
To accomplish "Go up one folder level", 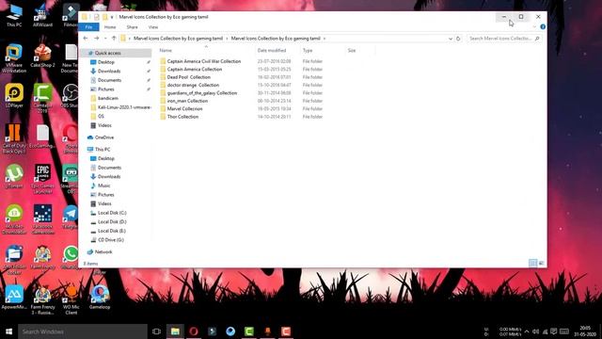I will click(114, 39).
